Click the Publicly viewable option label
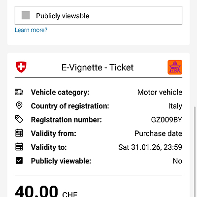This screenshot has height=197, width=197. [x=63, y=16]
